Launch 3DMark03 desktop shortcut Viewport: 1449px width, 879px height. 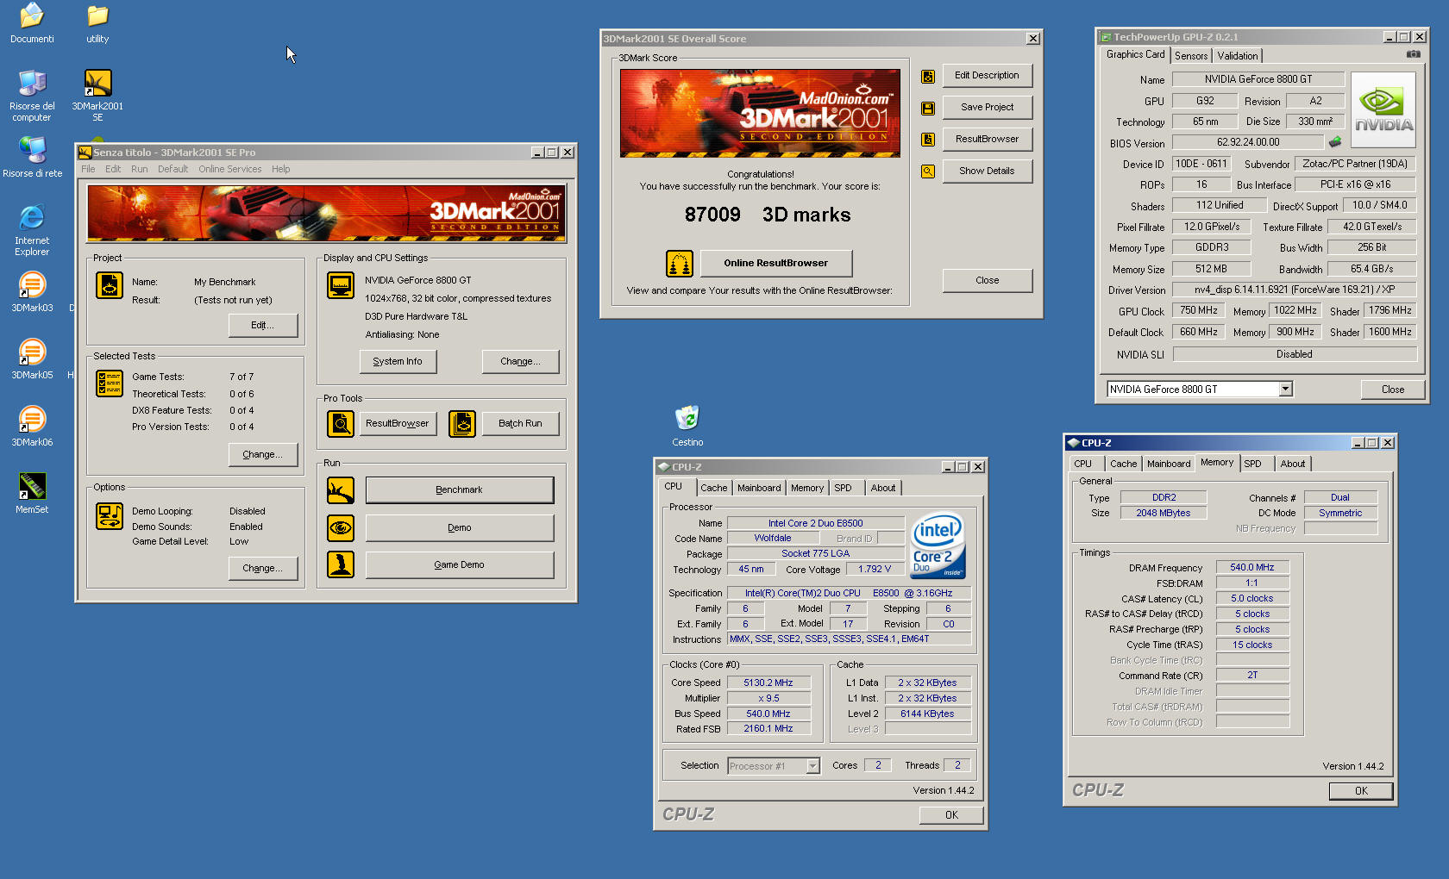tap(32, 292)
